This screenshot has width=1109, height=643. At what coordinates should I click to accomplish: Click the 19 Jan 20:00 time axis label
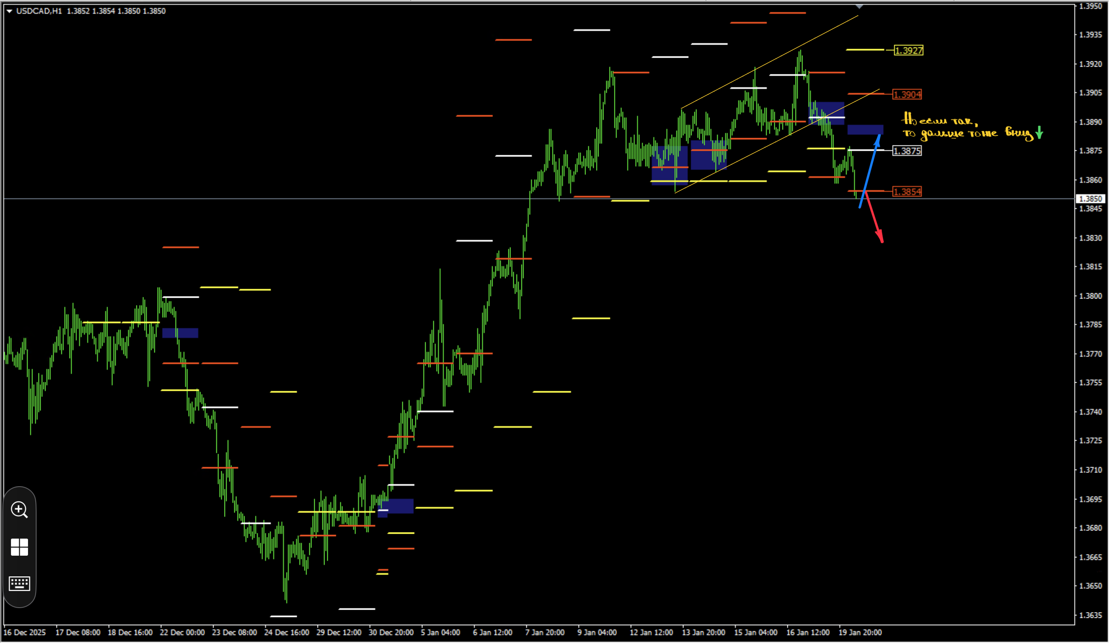tap(860, 632)
